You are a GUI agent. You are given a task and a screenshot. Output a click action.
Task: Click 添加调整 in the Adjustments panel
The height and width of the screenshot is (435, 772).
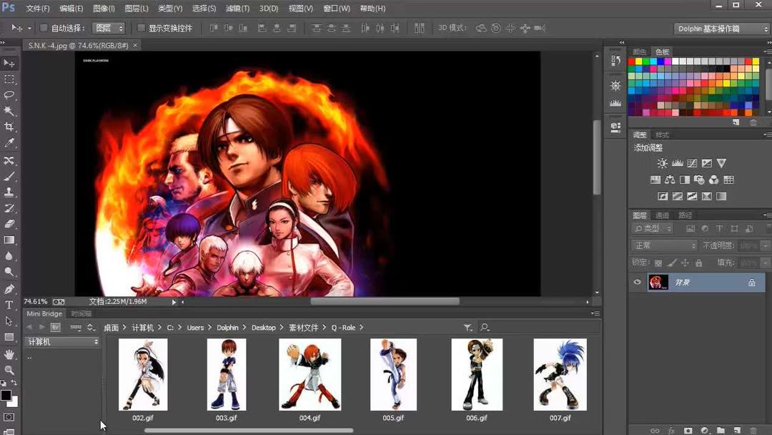pyautogui.click(x=648, y=147)
